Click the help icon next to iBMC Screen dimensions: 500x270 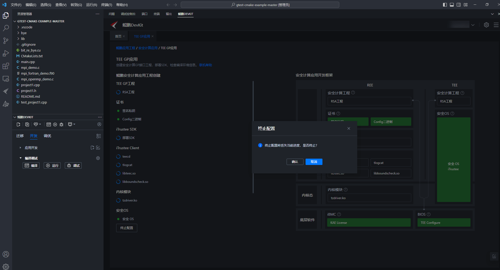pos(339,214)
